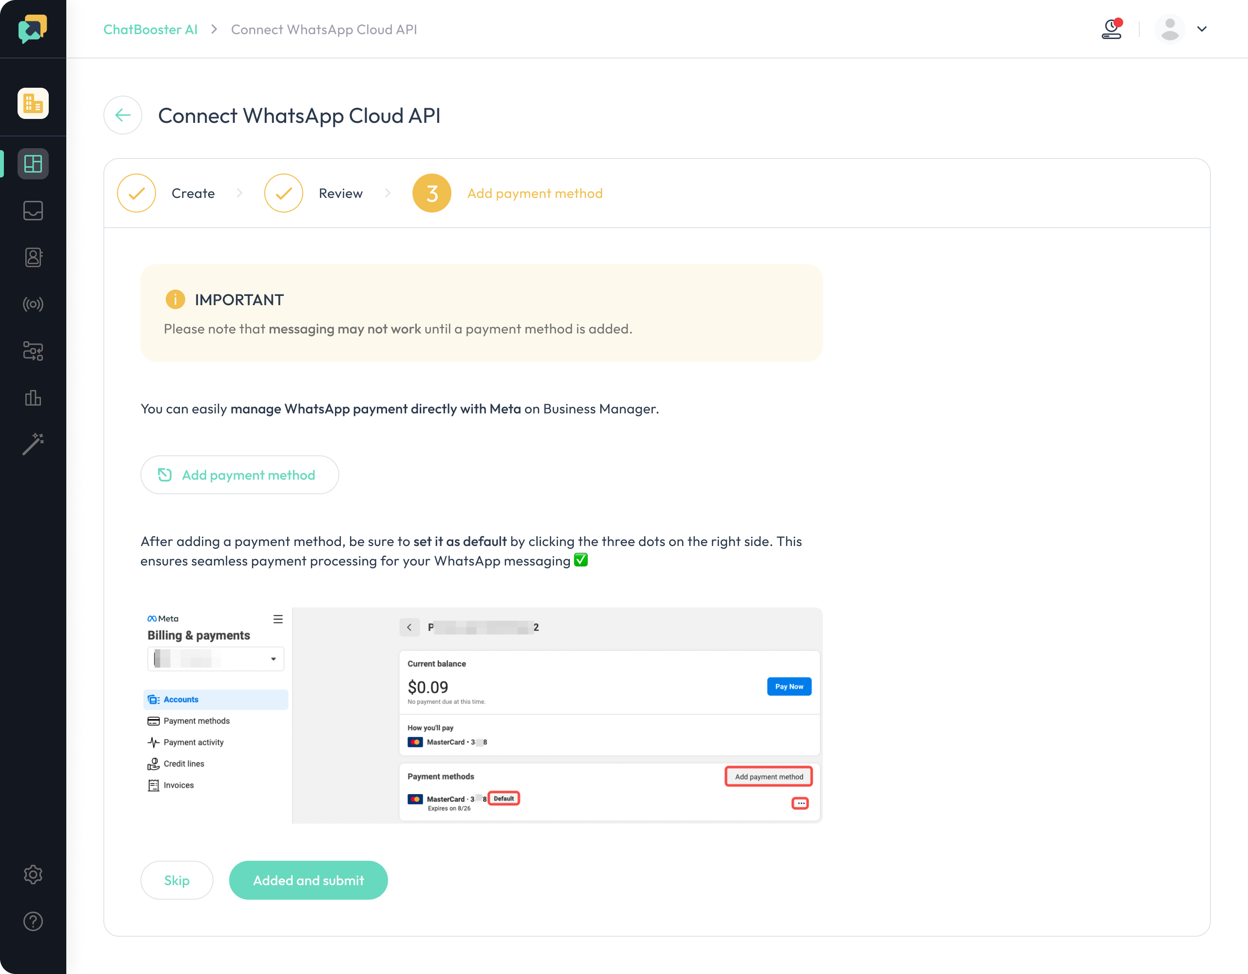Click the analytics/chart icon
Viewport: 1248px width, 974px height.
(x=32, y=397)
